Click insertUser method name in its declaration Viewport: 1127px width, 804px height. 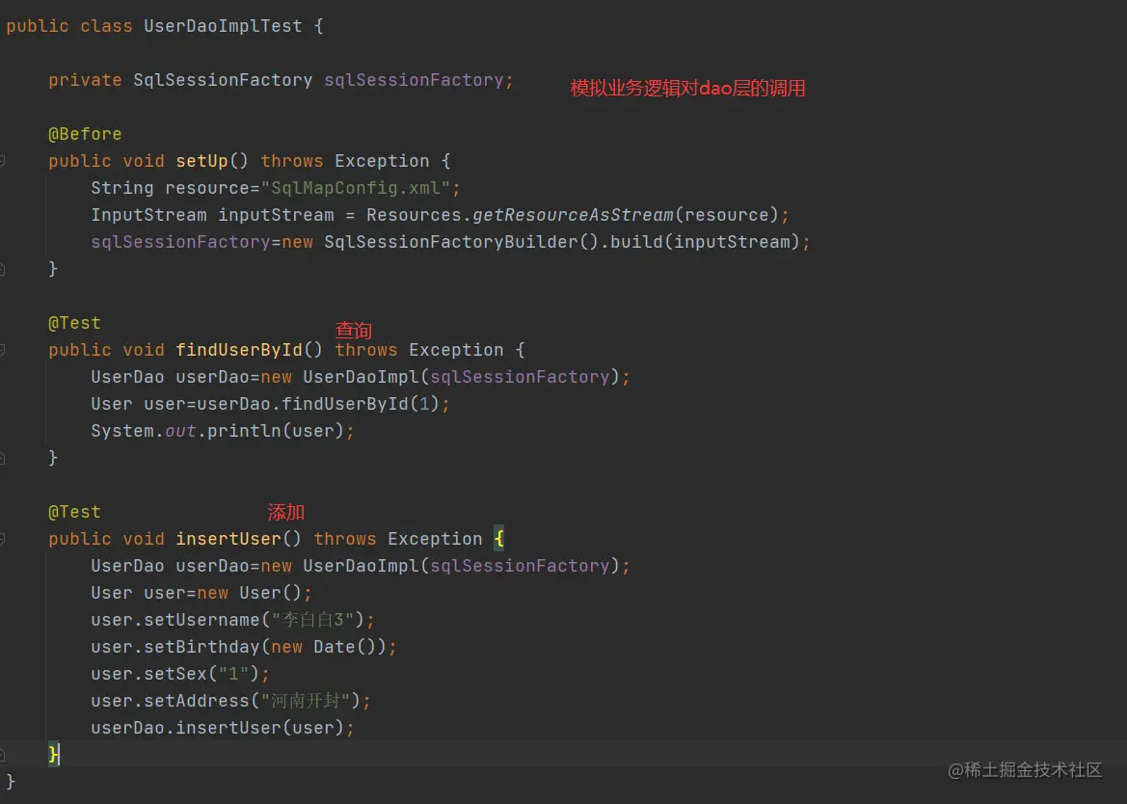(228, 539)
